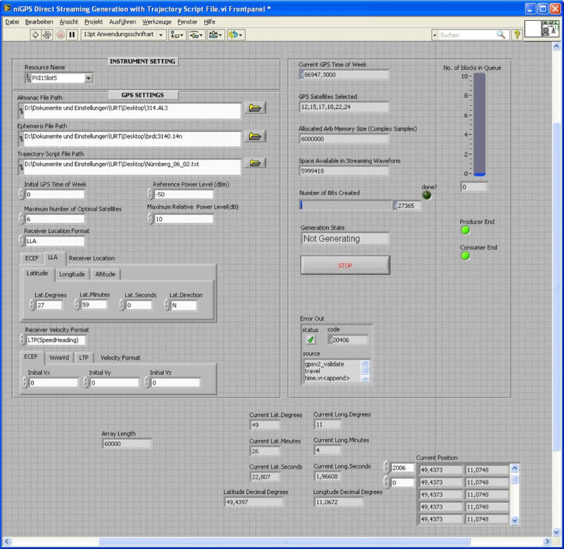Screen dimensions: 564x549
Task: Click the Producer End LED indicator
Action: 464,230
